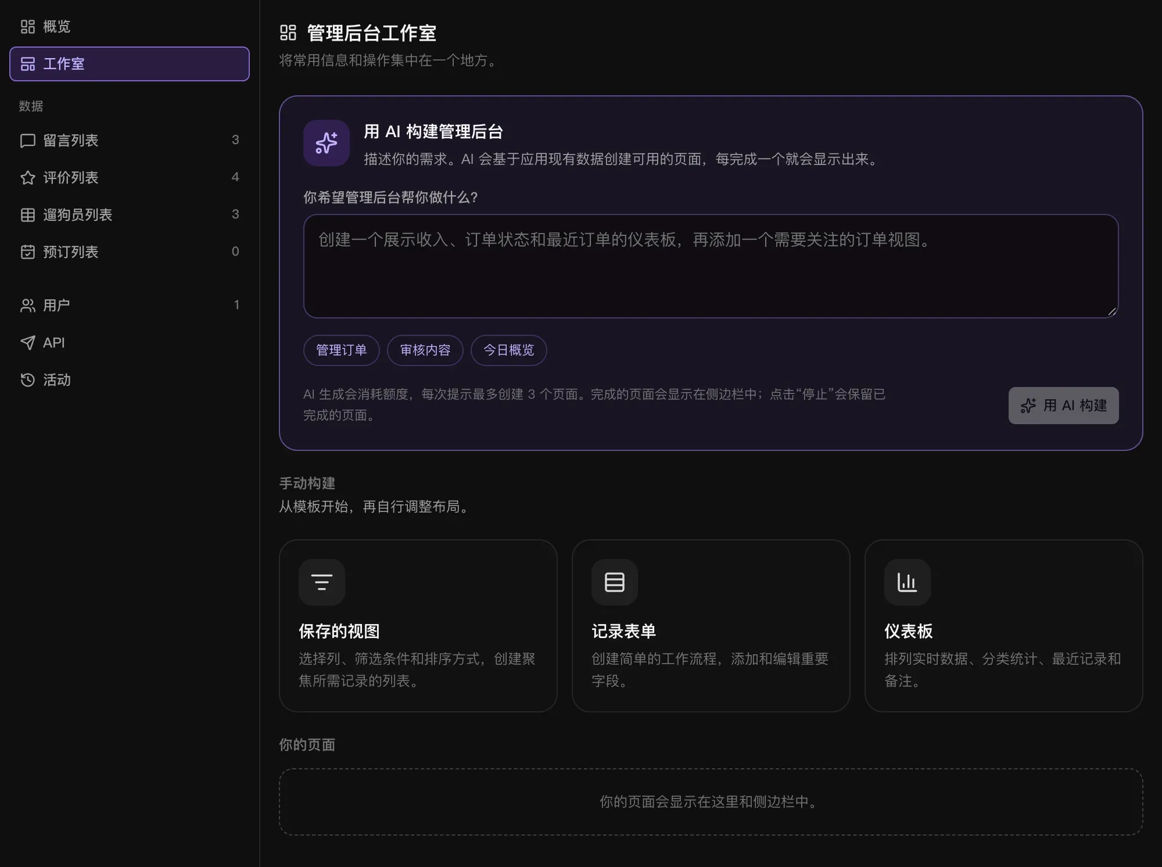This screenshot has height=867, width=1162.
Task: Select the 记录表单 template card title
Action: (623, 631)
